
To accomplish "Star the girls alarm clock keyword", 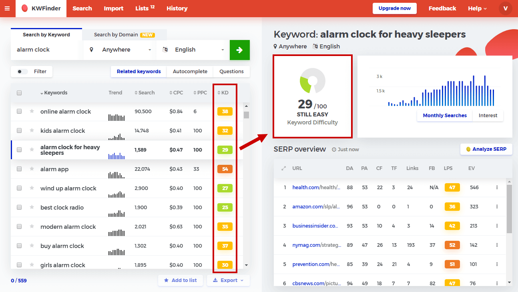I will pos(32,265).
